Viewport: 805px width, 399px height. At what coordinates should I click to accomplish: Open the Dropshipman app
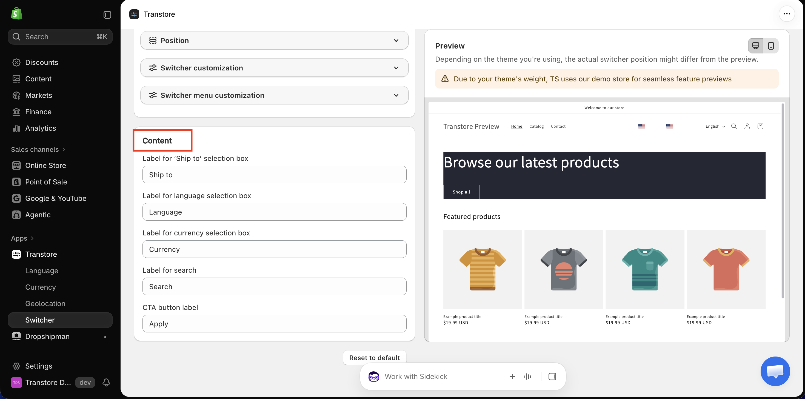pos(60,337)
